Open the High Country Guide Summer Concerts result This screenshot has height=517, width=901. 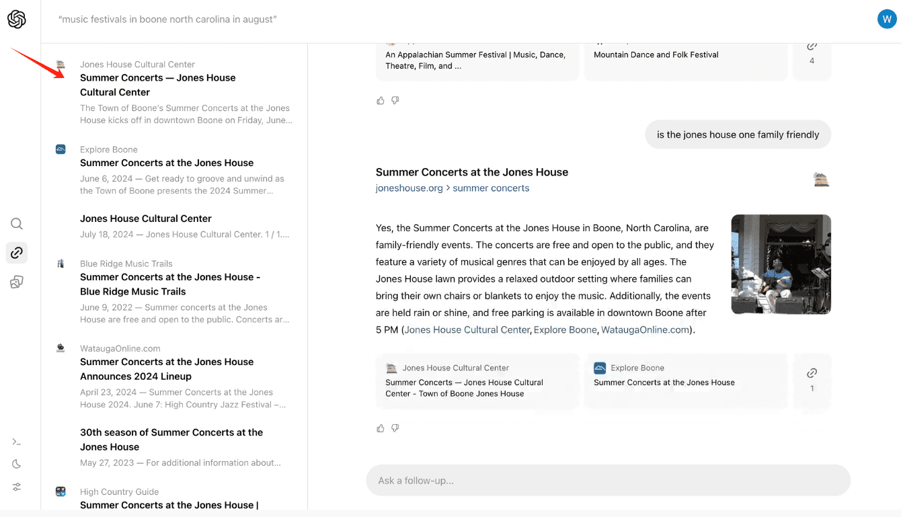pos(169,505)
